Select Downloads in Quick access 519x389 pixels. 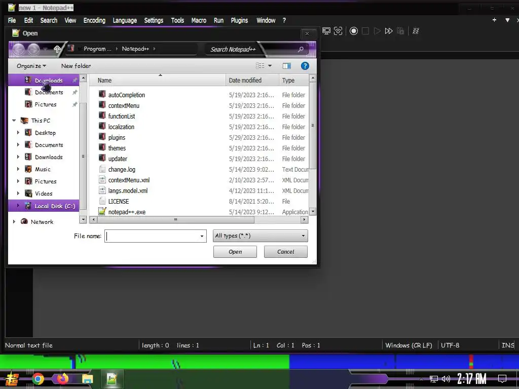44,81
